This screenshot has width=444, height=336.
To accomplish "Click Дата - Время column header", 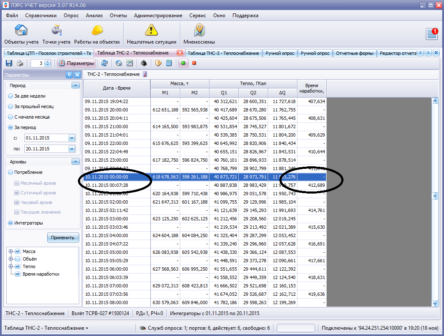I will (x=117, y=88).
